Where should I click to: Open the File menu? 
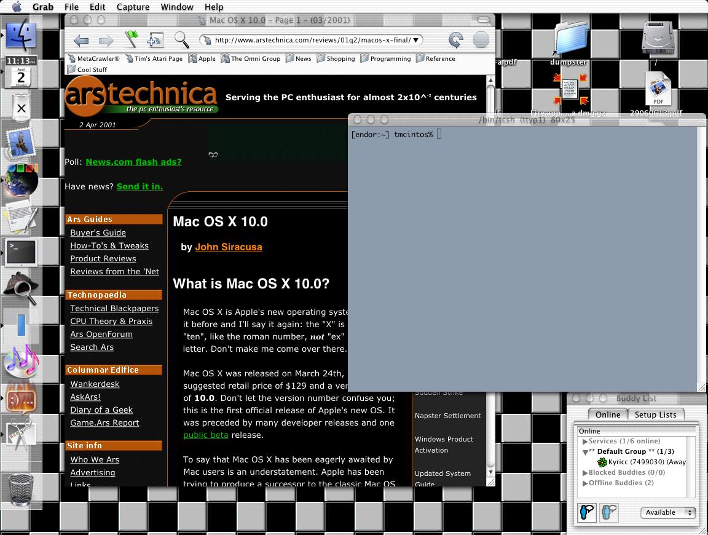coord(71,7)
